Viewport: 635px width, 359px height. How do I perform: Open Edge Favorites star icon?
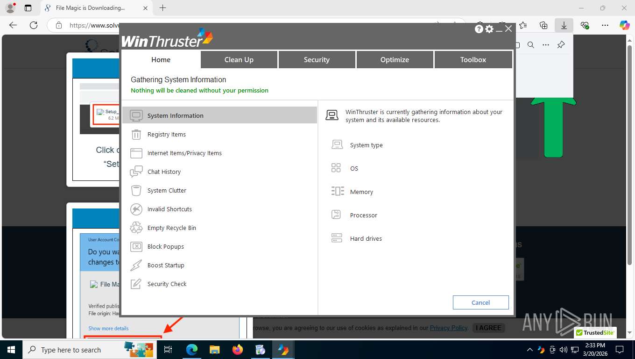coord(523,25)
